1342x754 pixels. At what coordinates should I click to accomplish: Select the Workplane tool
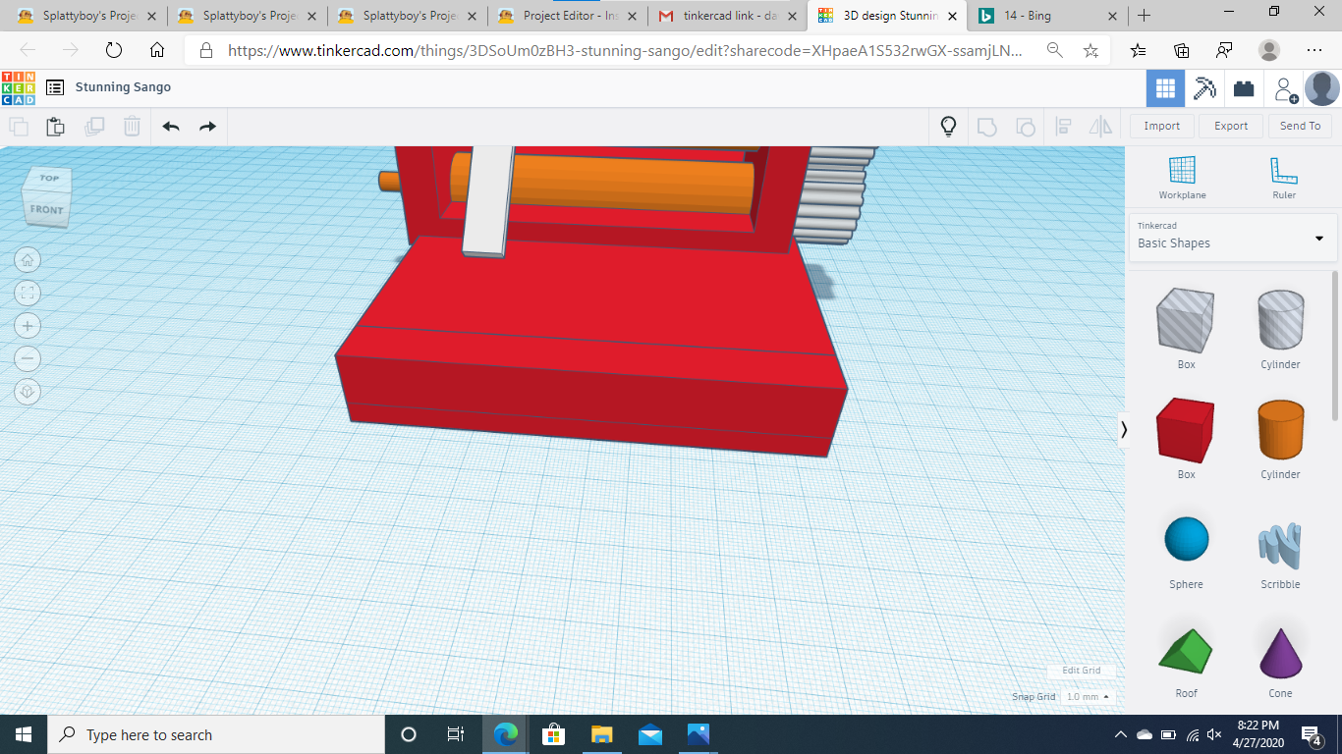(x=1182, y=177)
